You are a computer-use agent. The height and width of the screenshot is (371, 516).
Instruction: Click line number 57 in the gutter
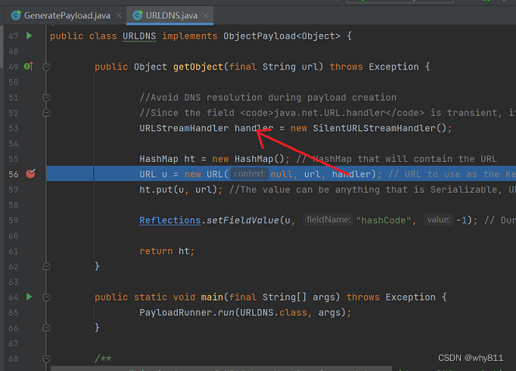point(13,190)
